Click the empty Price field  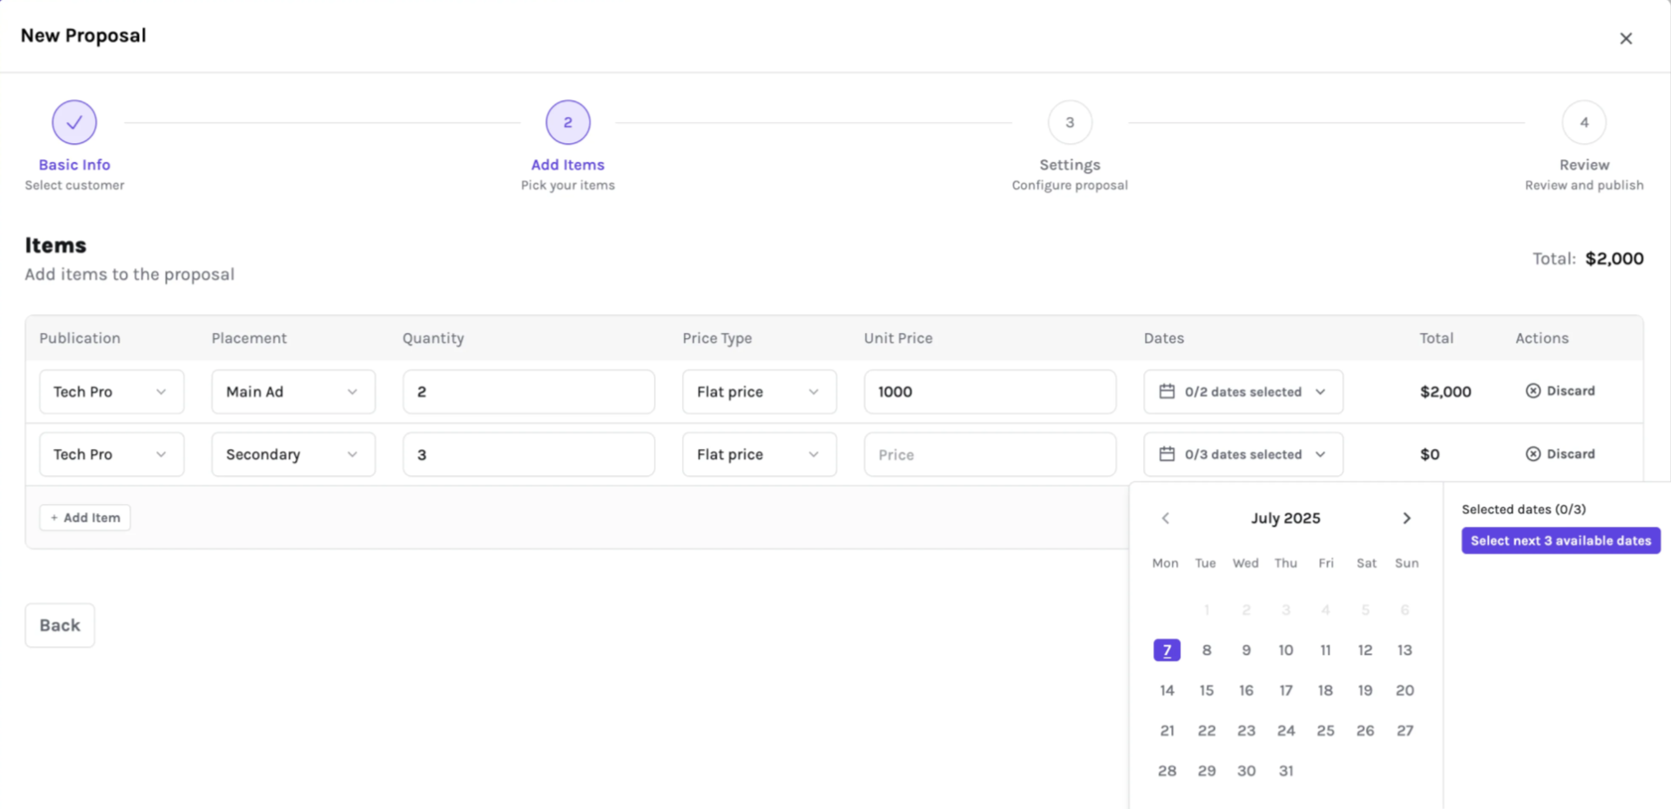coord(990,454)
